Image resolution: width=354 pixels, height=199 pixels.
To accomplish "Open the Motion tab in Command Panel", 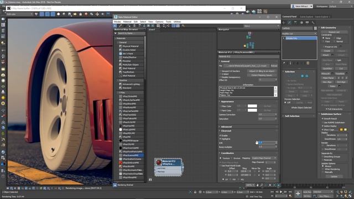I will [x=301, y=23].
